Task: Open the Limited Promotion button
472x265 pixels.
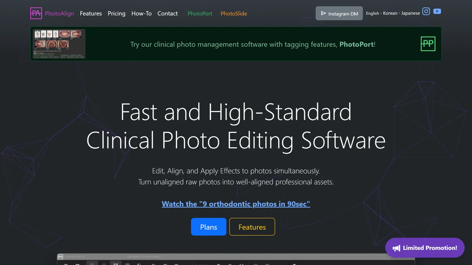Action: pos(425,248)
